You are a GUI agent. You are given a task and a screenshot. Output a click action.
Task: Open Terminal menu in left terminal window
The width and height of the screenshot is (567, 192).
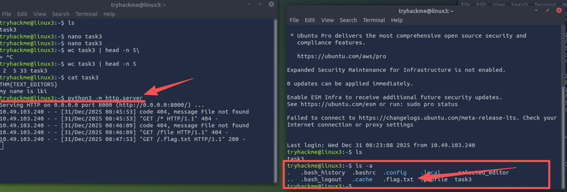87,14
